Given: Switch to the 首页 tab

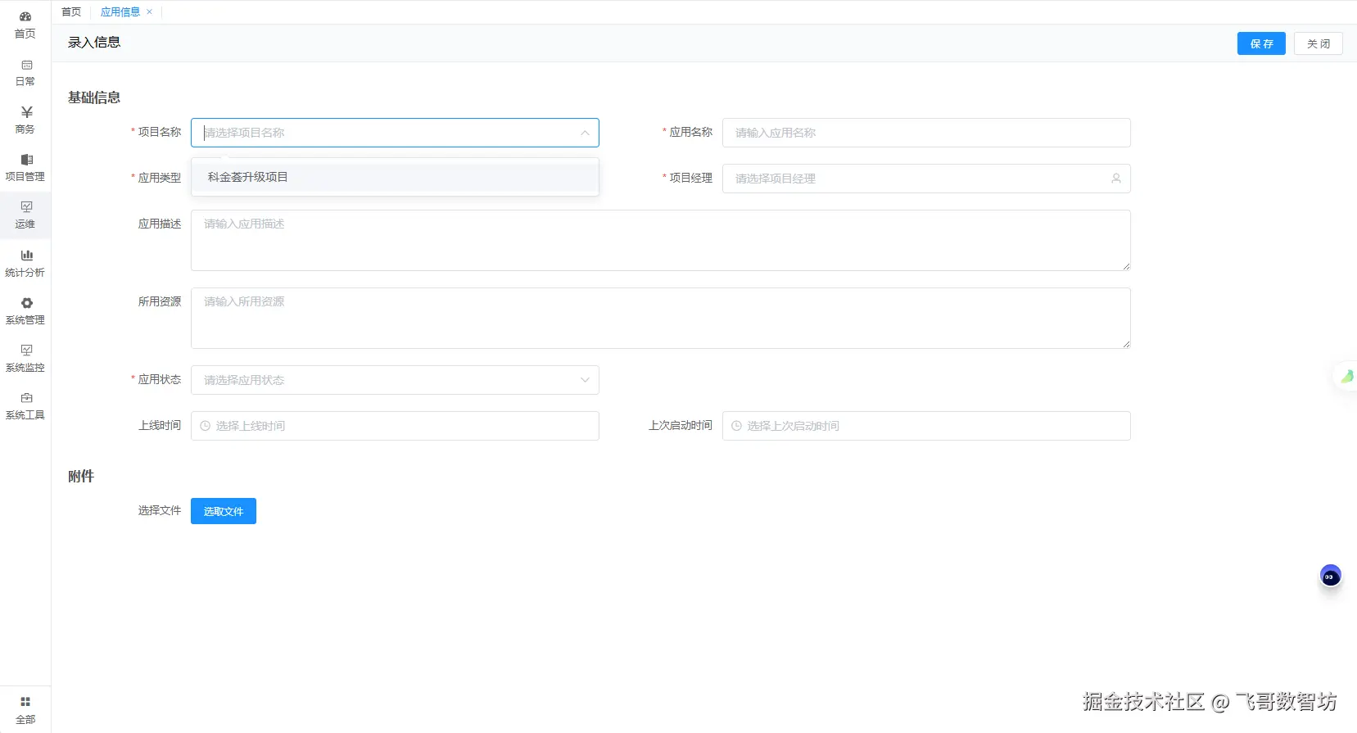Looking at the screenshot, I should tap(71, 12).
